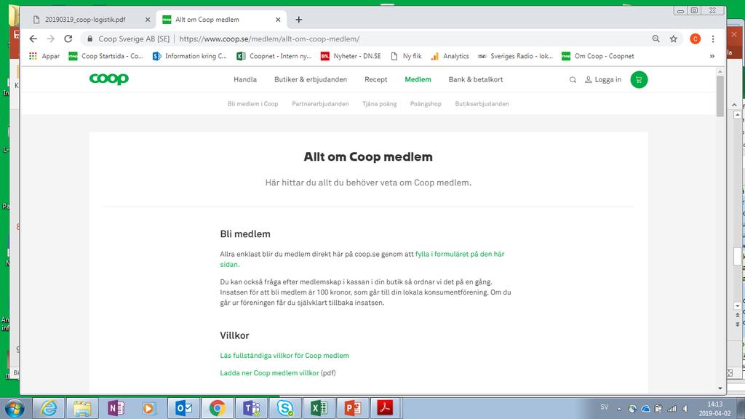Open 'Läs fullständiga villkor för Coop medlem'
The image size is (745, 419).
click(284, 355)
